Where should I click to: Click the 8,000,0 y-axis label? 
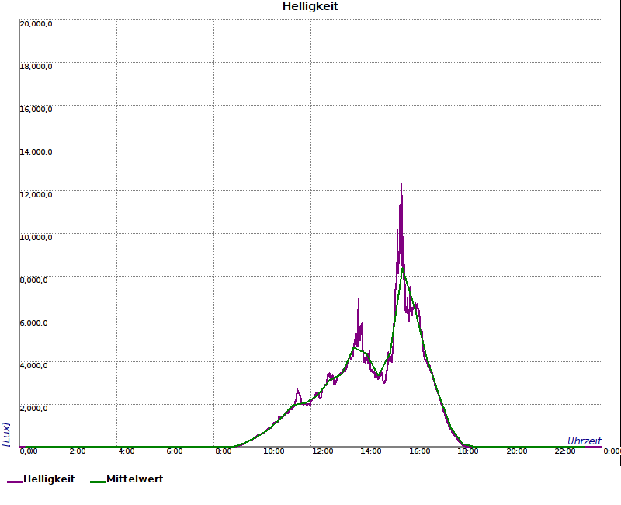[x=34, y=280]
